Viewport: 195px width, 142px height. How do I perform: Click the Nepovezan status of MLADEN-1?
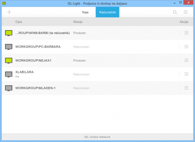[81, 88]
